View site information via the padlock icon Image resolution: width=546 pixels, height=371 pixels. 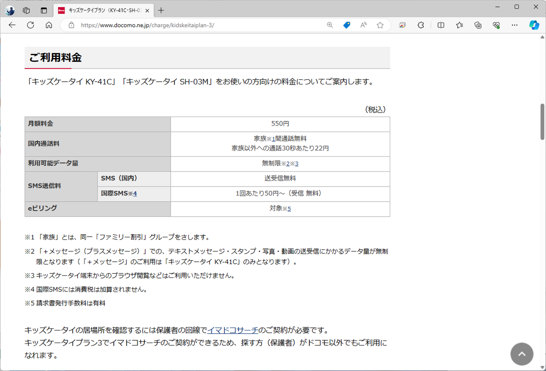[71, 25]
